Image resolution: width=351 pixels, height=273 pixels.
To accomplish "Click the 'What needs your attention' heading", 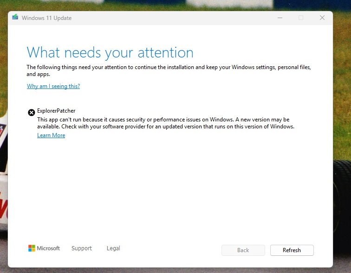I will (x=110, y=53).
